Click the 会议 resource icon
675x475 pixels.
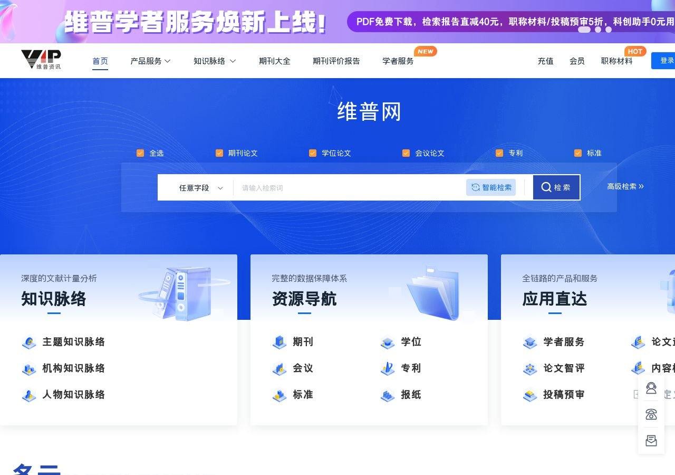point(279,368)
